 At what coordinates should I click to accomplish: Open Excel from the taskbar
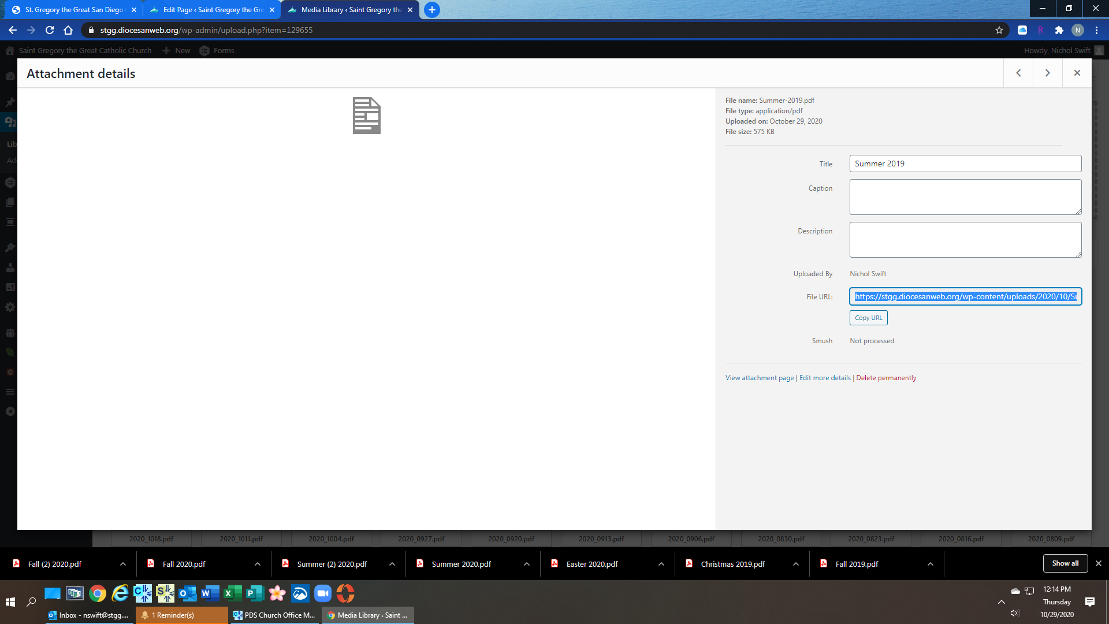(x=232, y=593)
